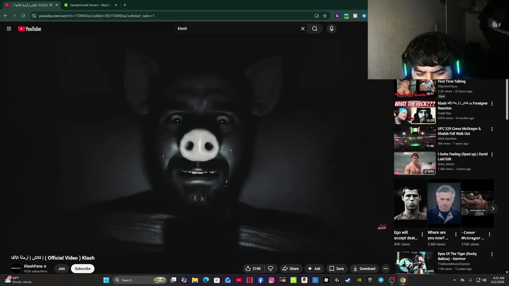Open options for Ego will accept short
This screenshot has width=509, height=286.
pos(422,234)
